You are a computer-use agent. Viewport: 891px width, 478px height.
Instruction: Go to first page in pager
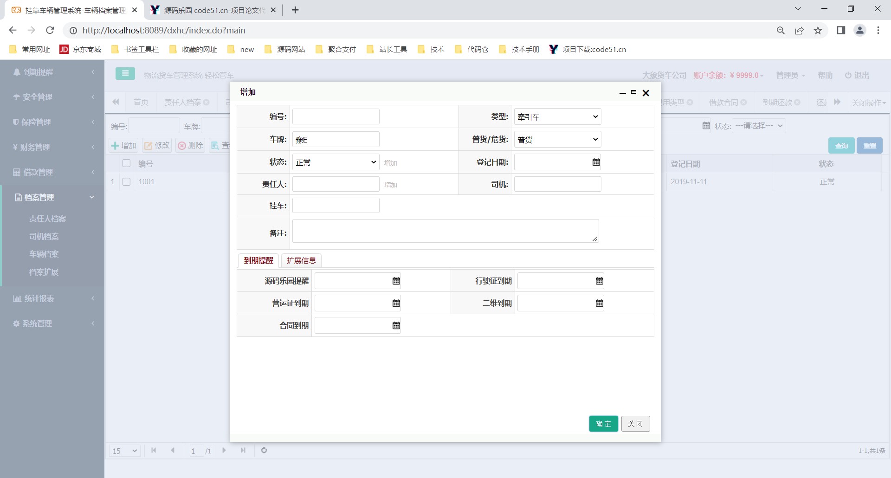pyautogui.click(x=154, y=450)
